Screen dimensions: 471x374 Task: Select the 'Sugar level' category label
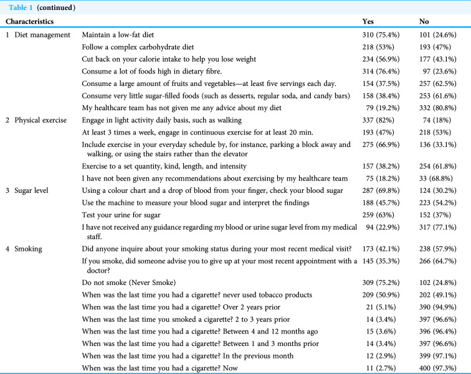pyautogui.click(x=31, y=190)
